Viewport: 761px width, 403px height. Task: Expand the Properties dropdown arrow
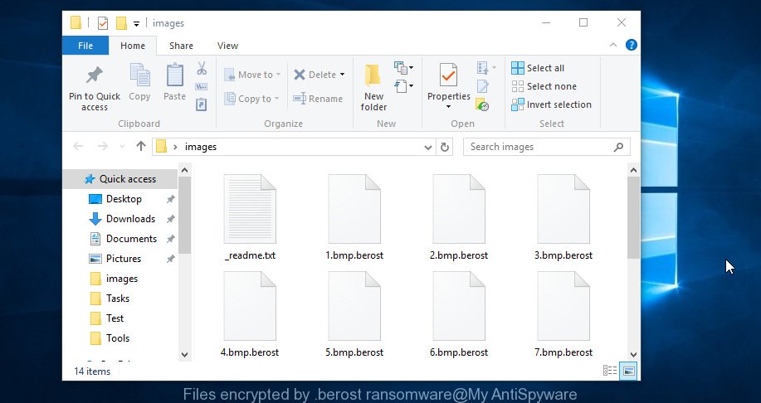click(x=448, y=107)
